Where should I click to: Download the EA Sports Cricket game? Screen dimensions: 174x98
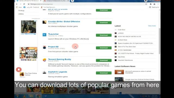click(104, 10)
